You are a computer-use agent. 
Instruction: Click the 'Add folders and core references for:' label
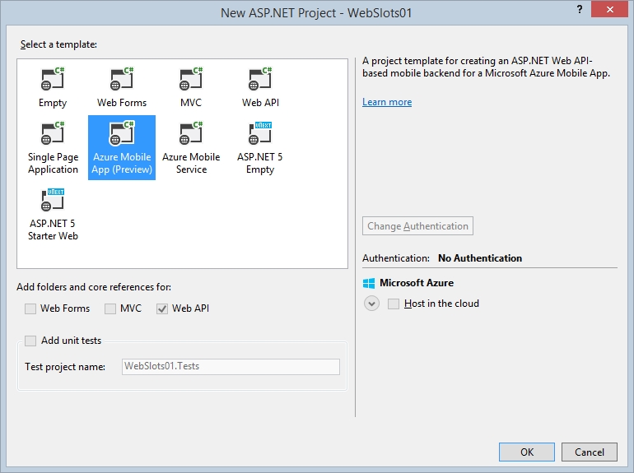pyautogui.click(x=94, y=287)
